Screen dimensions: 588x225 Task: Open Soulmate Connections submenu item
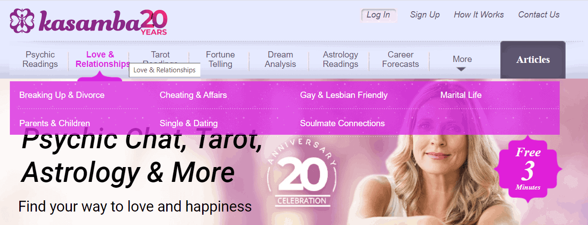tap(342, 124)
